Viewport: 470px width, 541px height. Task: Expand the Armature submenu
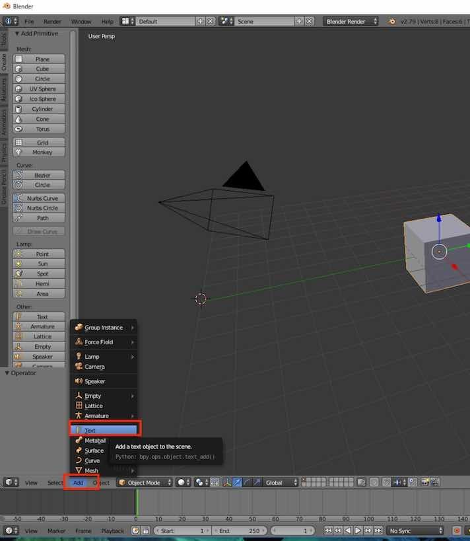[x=104, y=415]
